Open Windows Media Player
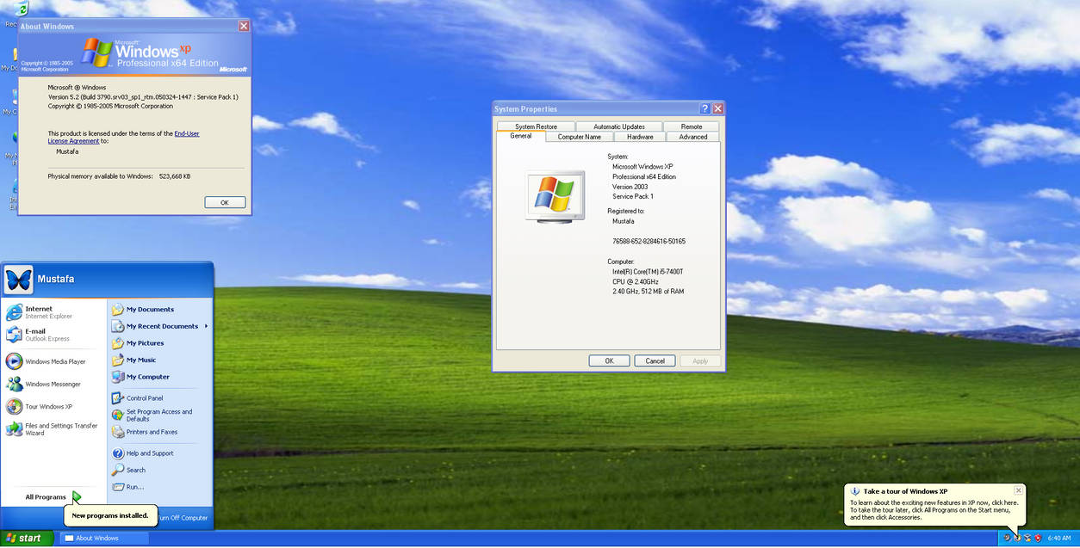The image size is (1080, 548). point(53,360)
